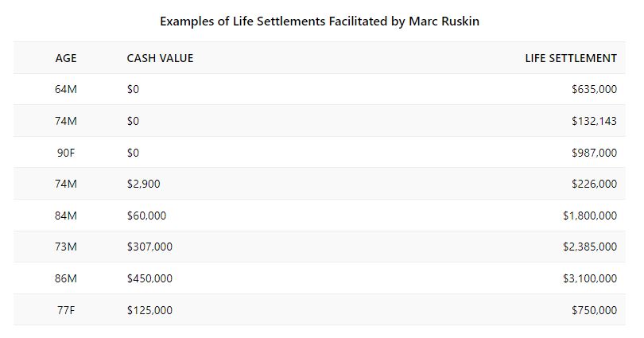Select the $226,000 life settlement amount
This screenshot has height=338, width=644.
(593, 184)
